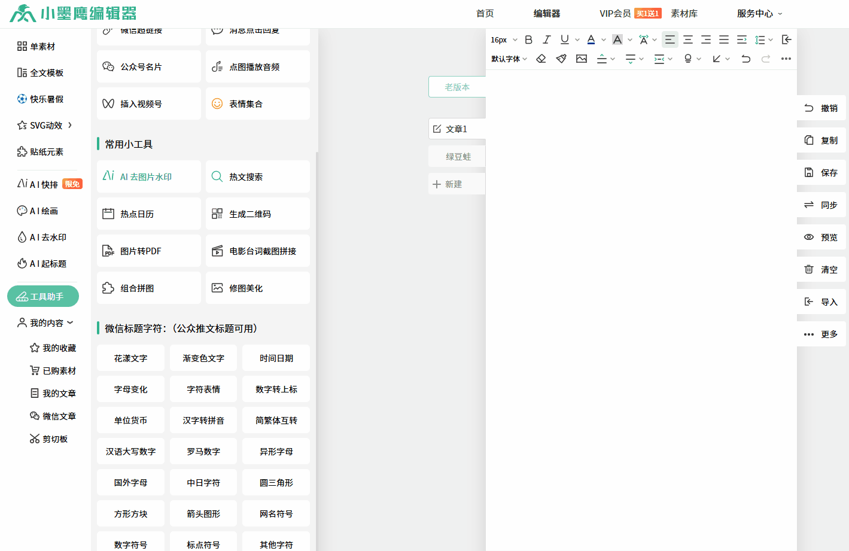Open 贴纸元素 sidebar item

click(40, 152)
